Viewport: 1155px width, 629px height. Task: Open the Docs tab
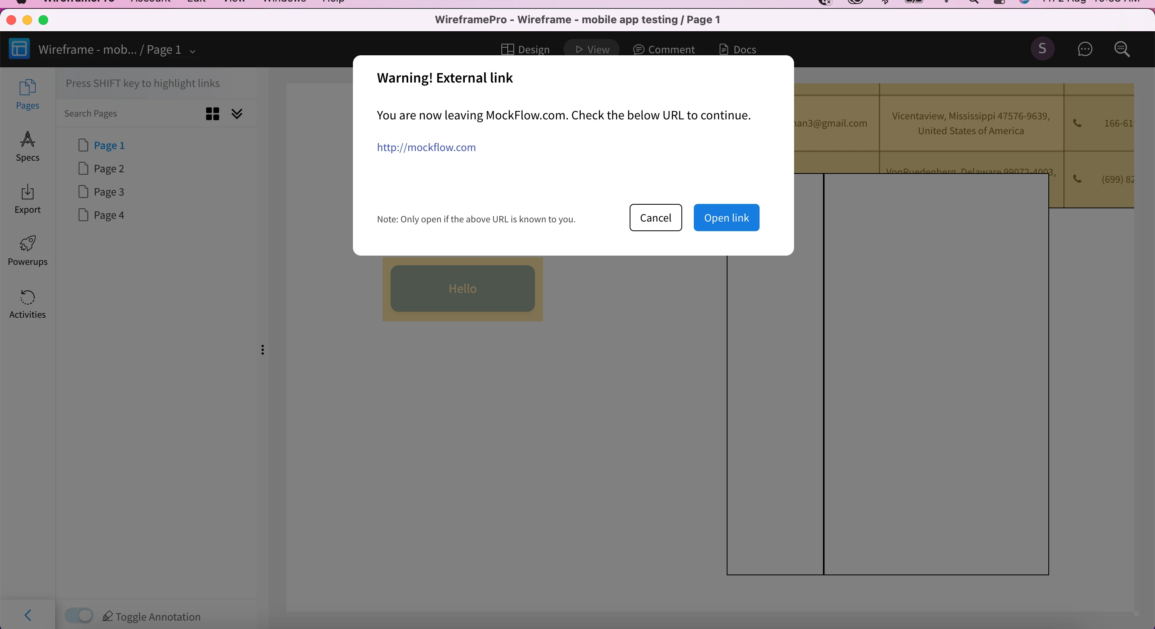pos(738,49)
